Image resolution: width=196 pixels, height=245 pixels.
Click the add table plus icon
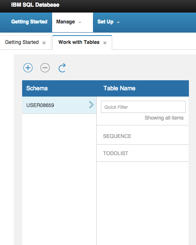click(x=28, y=68)
